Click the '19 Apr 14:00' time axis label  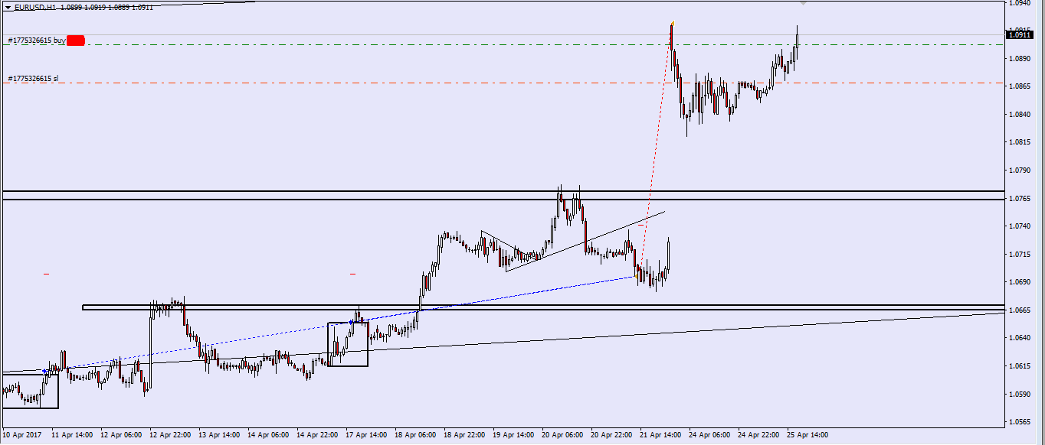[x=514, y=434]
